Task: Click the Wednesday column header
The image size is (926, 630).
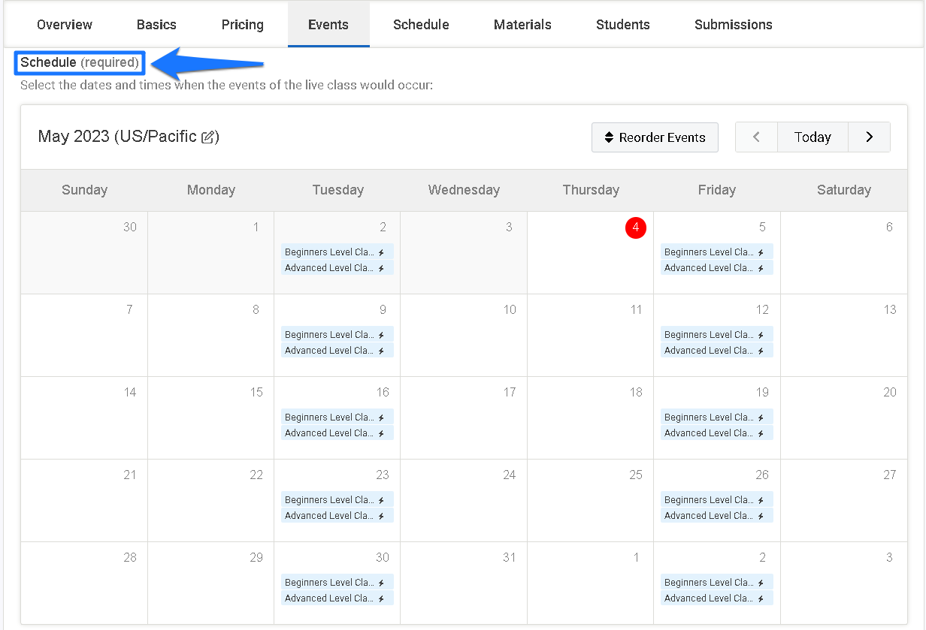Action: pos(464,190)
